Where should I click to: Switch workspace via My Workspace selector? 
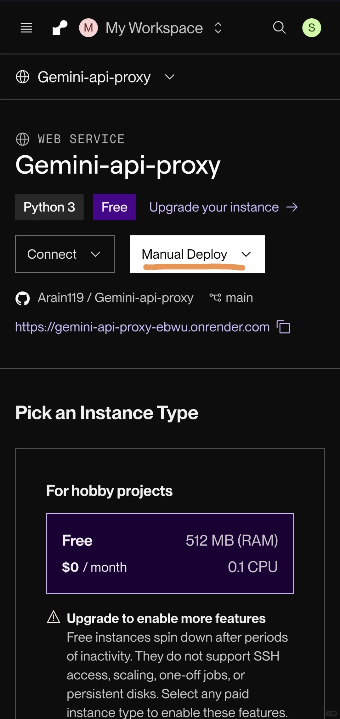pos(164,28)
